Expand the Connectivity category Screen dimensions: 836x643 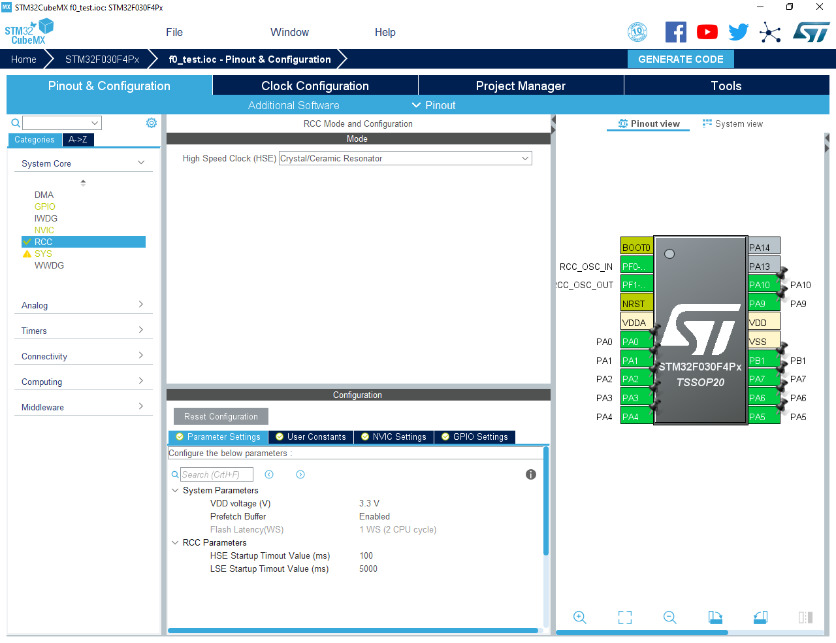[x=141, y=355]
